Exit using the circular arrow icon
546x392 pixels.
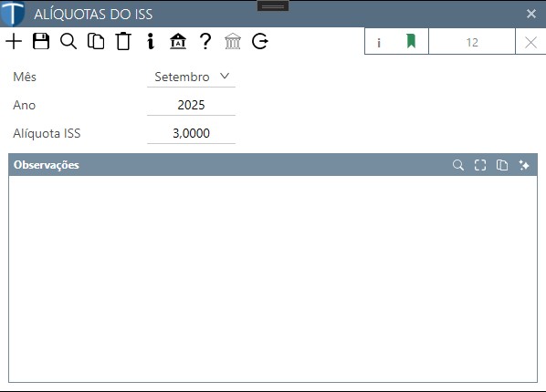pyautogui.click(x=260, y=42)
